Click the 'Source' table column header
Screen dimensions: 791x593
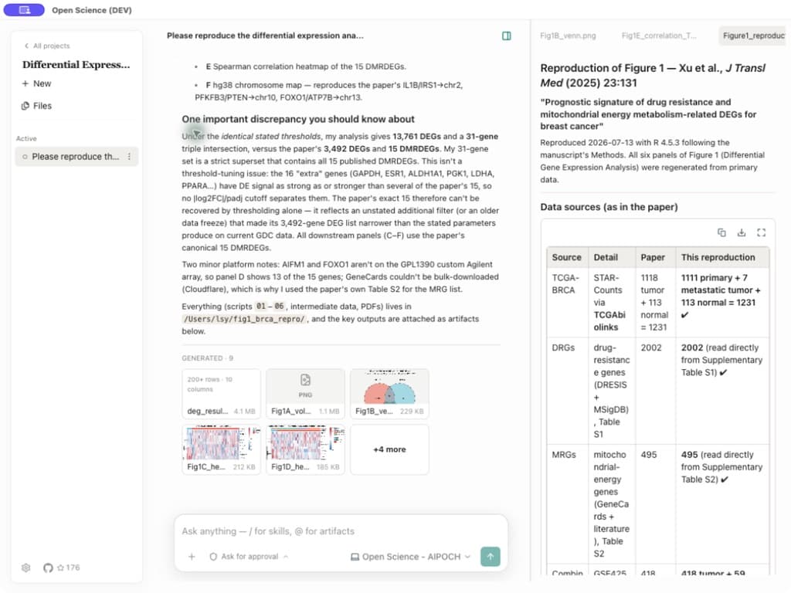(566, 257)
